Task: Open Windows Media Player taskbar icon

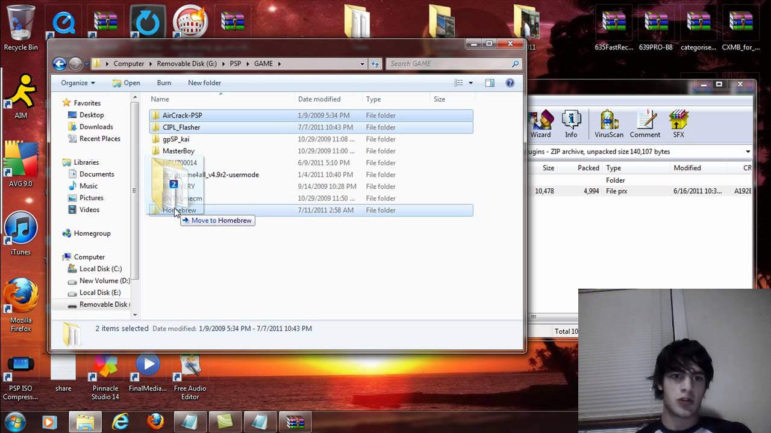Action: pos(49,422)
